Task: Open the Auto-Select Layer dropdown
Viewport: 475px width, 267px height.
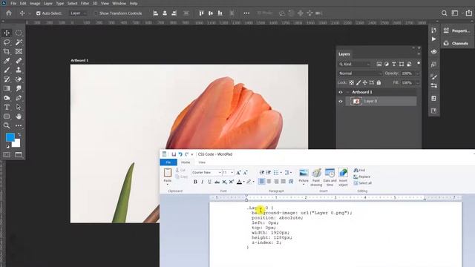Action: (x=78, y=13)
